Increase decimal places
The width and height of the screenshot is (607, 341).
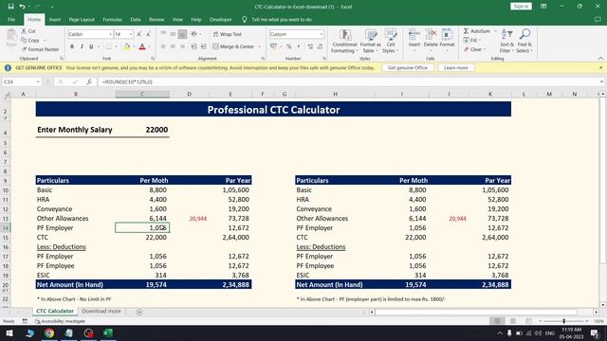[x=310, y=46]
